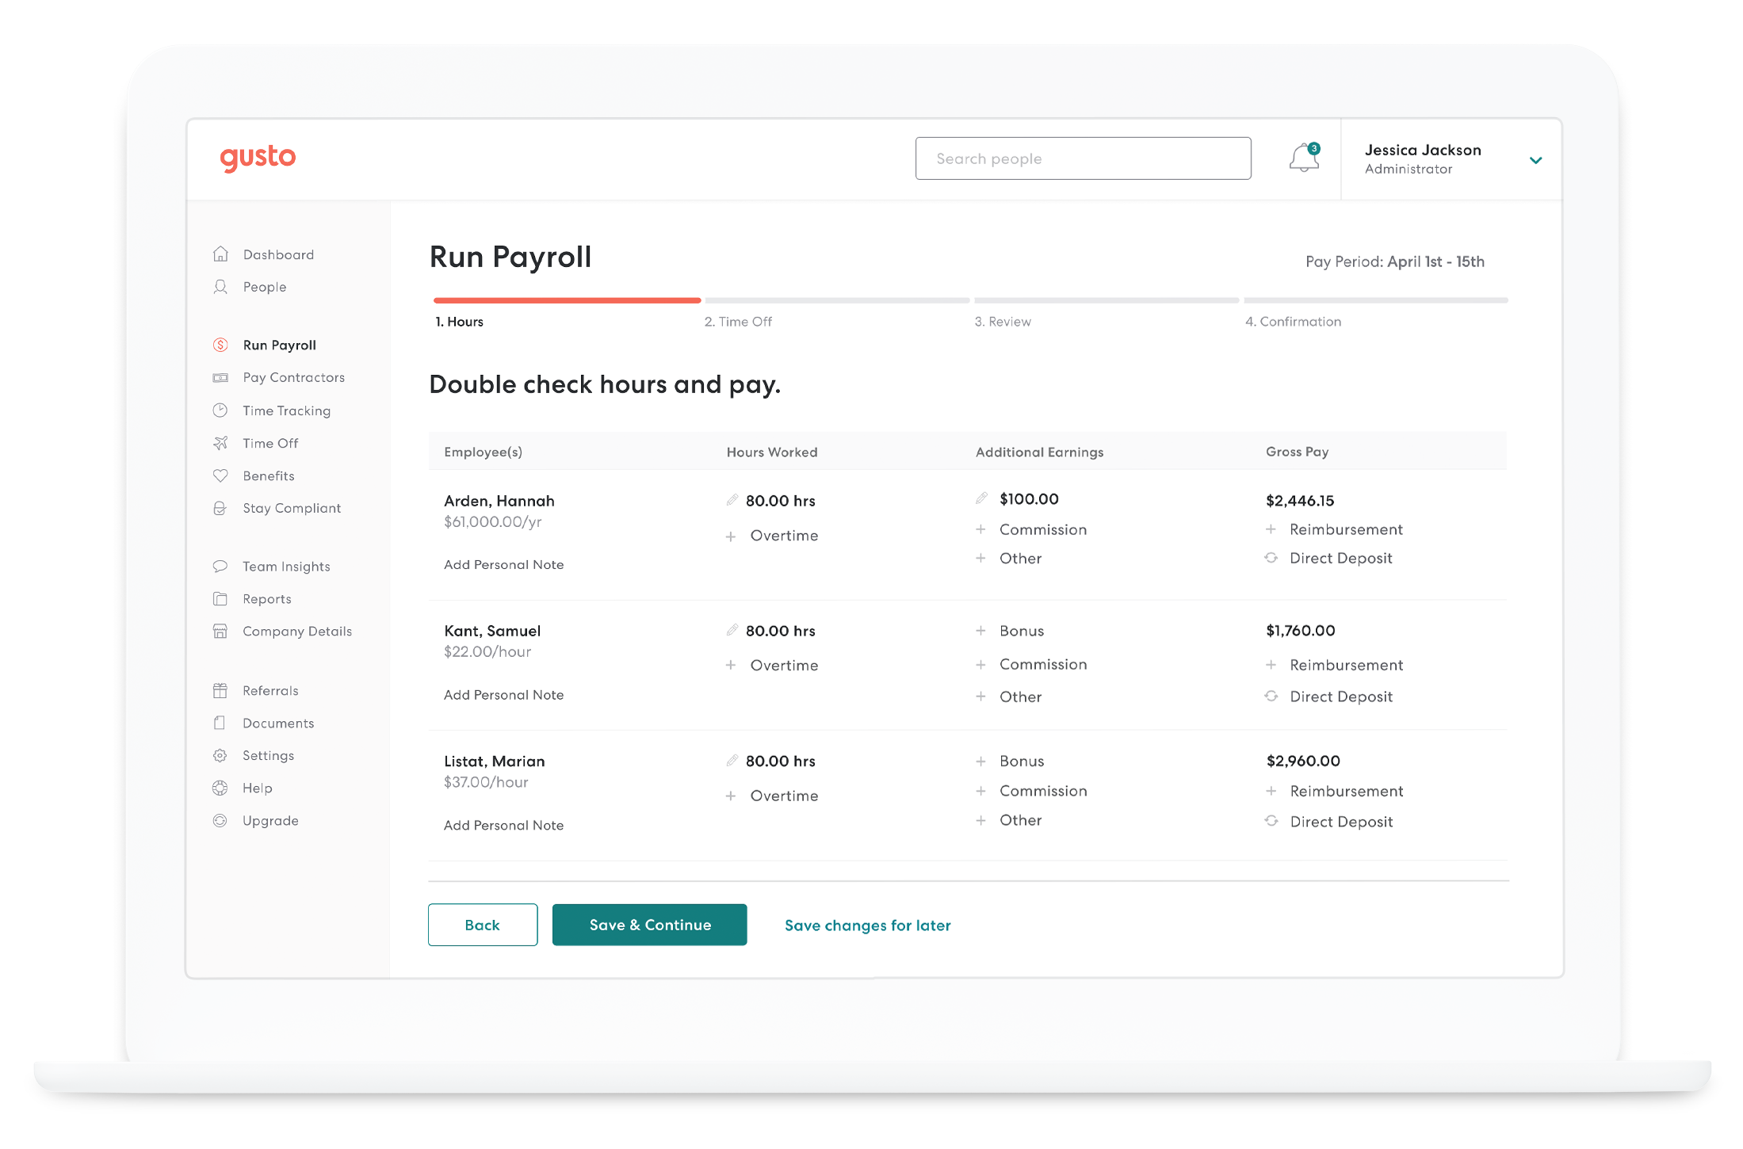Expand Commission for Marian Listat
This screenshot has height=1149, width=1743.
[x=980, y=790]
